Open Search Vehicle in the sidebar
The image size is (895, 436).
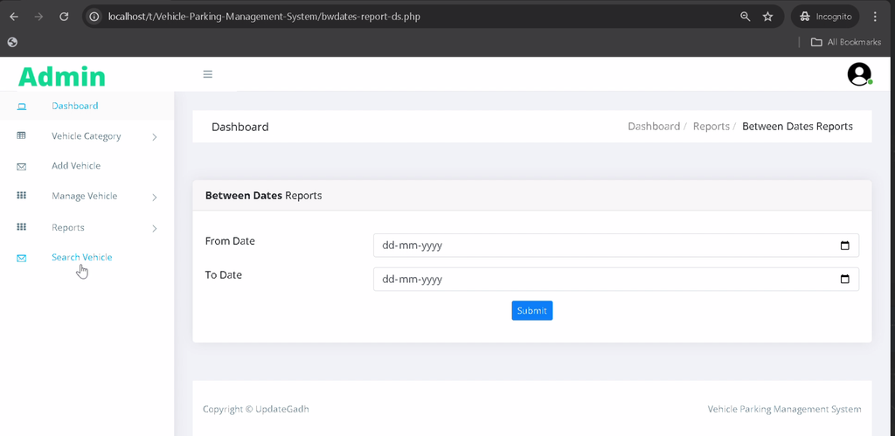click(81, 258)
